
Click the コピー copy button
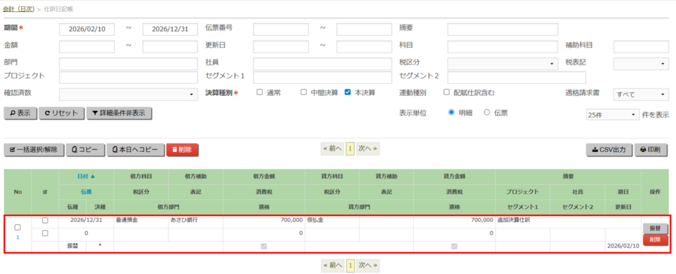coord(86,150)
